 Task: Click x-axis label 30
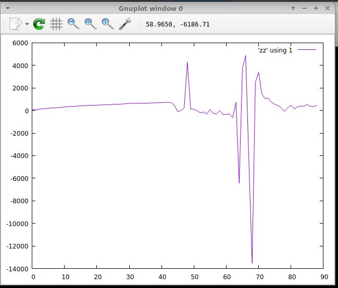click(130, 277)
